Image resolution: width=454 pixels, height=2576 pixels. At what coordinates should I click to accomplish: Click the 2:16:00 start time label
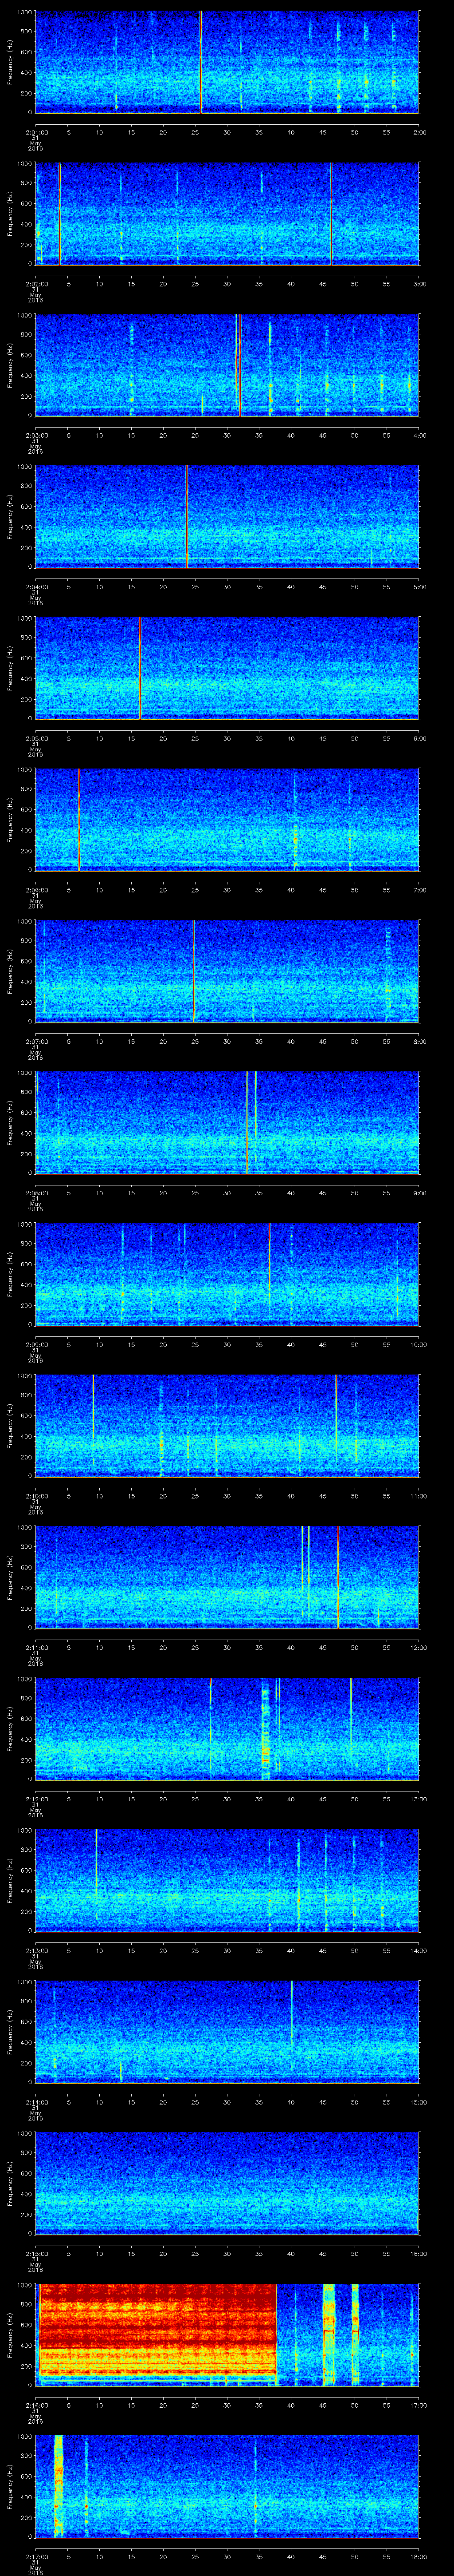36,2404
